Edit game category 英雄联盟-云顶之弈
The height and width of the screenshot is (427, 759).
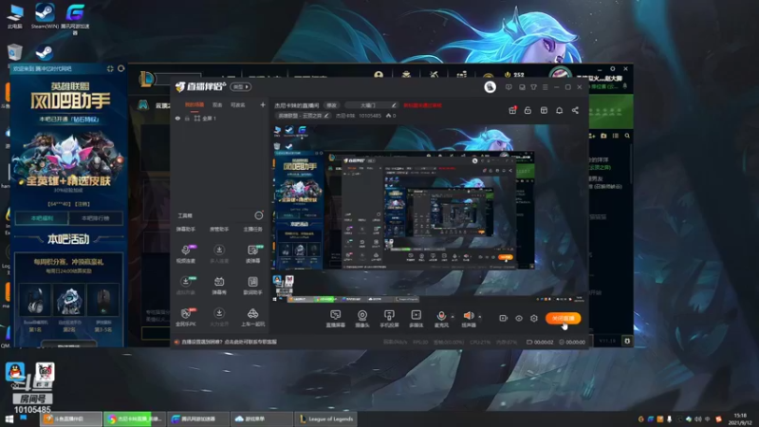pos(304,116)
